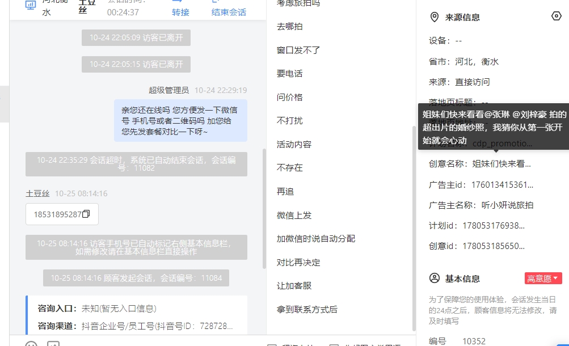
Task: Click the session timer 00:24:37
Action: click(x=123, y=12)
